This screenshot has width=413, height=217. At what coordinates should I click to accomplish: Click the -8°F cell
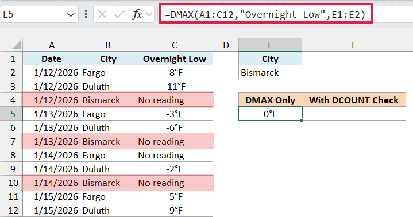click(x=175, y=72)
